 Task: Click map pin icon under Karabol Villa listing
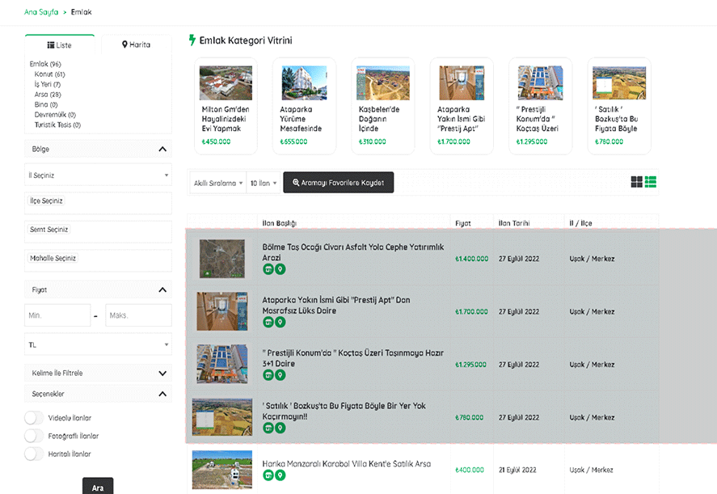click(x=280, y=475)
